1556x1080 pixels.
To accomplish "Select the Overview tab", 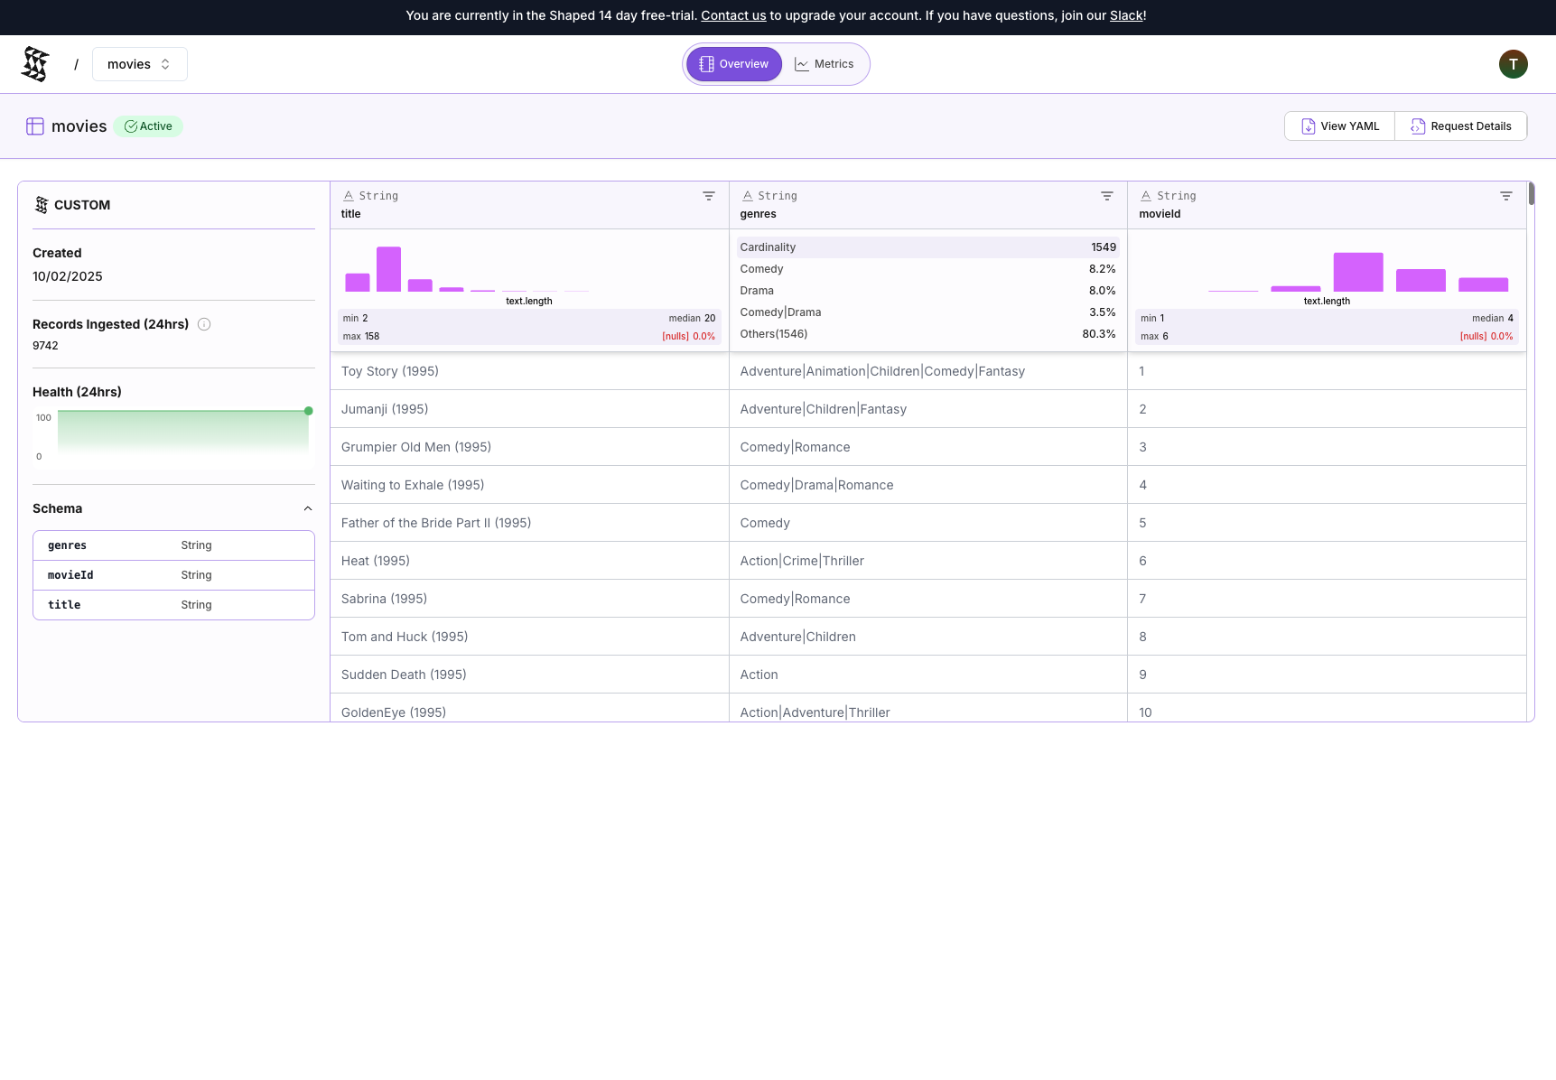I will [733, 64].
